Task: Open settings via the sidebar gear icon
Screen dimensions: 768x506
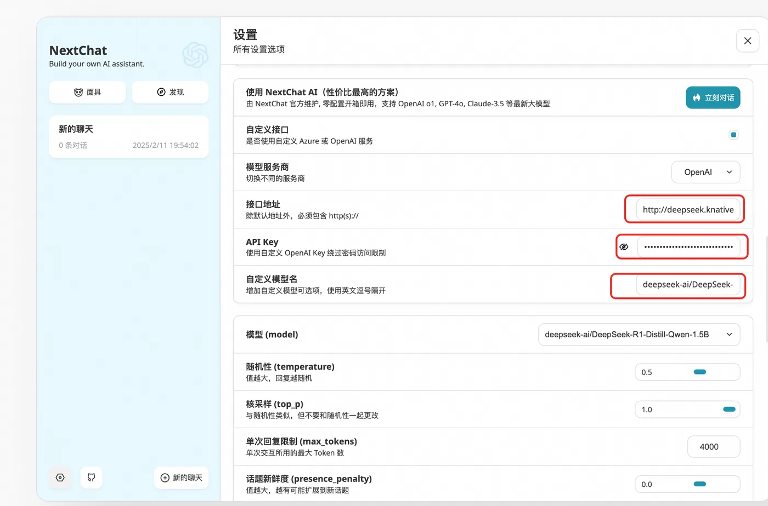Action: [60, 478]
